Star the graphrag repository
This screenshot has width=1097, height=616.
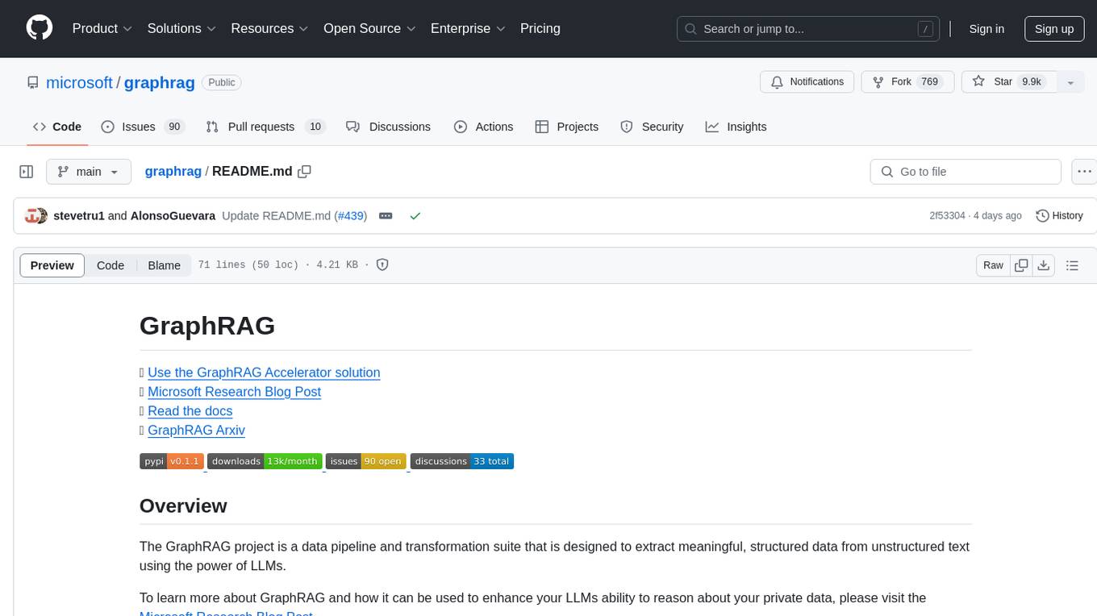click(1008, 82)
